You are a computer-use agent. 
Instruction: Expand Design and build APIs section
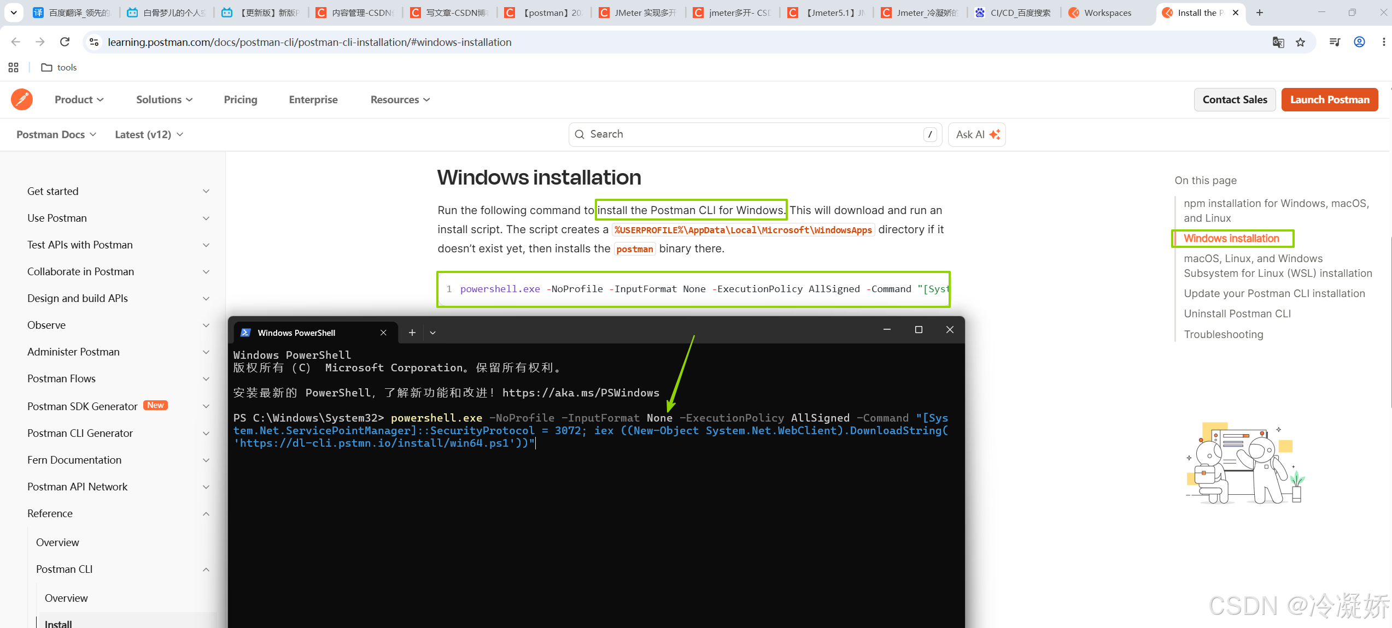point(119,298)
